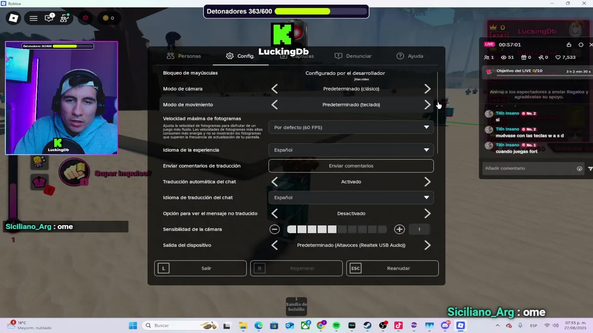
Task: Open LIVE panel settings gear icon
Action: [x=581, y=45]
